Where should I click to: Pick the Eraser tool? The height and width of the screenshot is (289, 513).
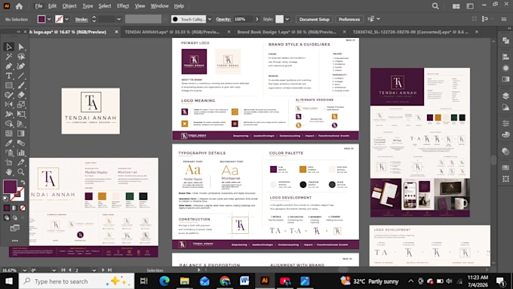[21, 95]
